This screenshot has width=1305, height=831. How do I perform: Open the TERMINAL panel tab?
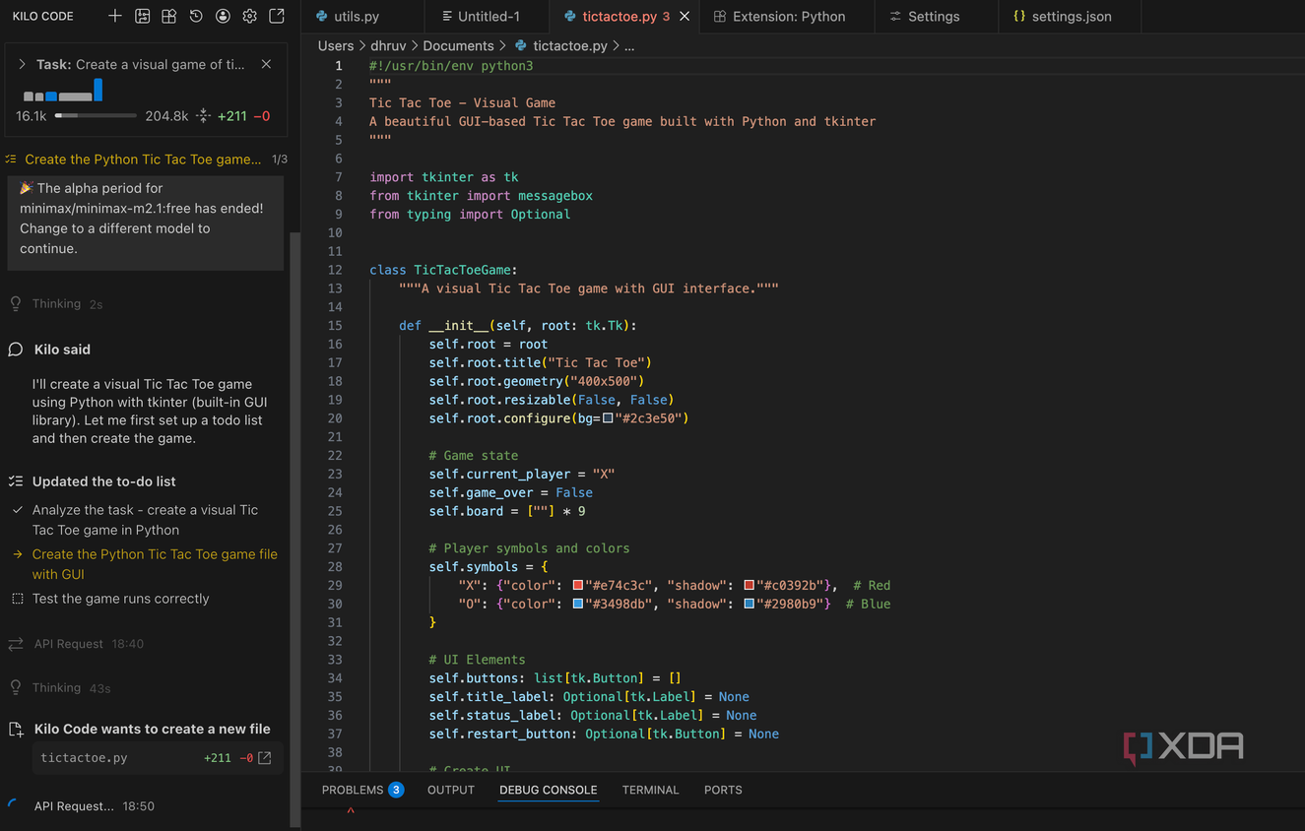click(x=650, y=790)
